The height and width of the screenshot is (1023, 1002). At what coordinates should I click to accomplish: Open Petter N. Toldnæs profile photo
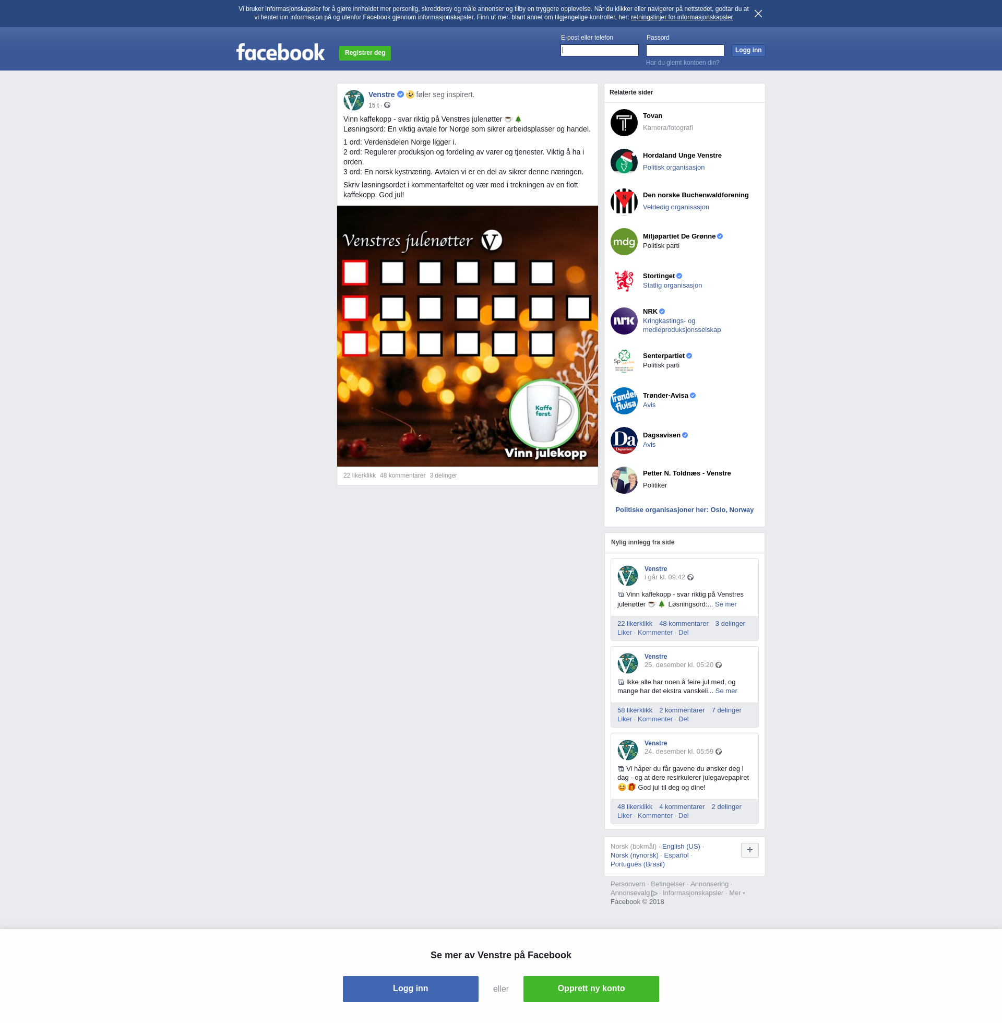click(x=624, y=480)
